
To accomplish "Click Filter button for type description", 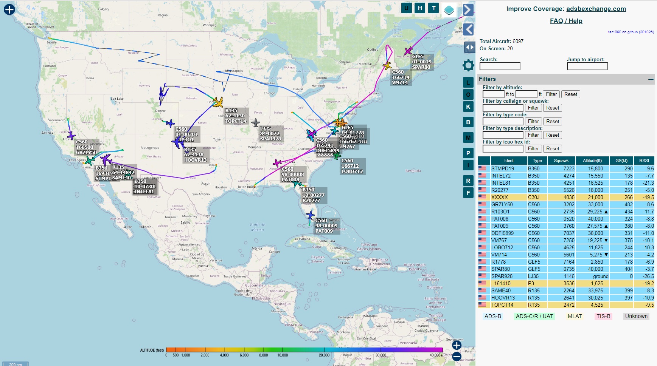I will (533, 135).
